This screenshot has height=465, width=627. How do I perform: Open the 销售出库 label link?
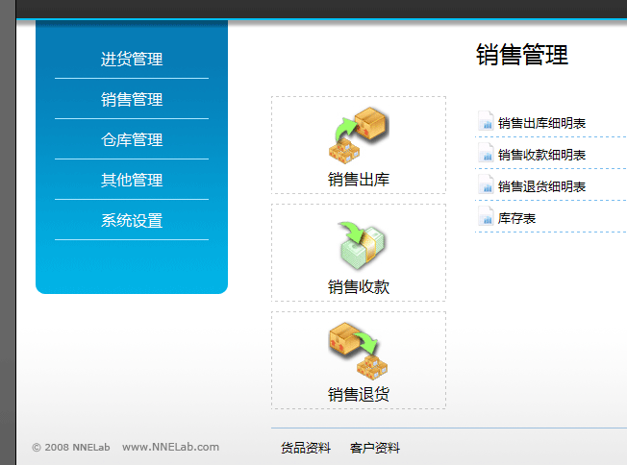pos(359,180)
